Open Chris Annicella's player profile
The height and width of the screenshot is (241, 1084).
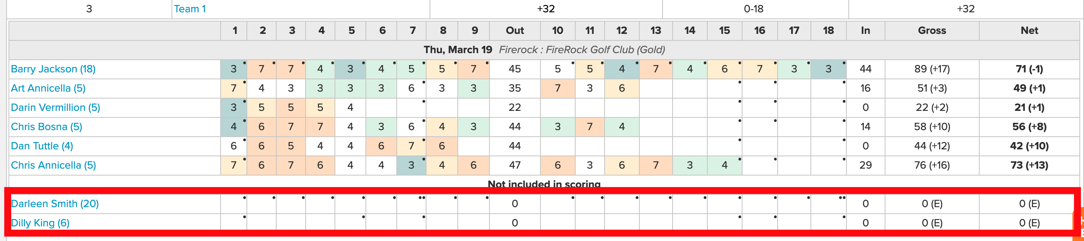(53, 166)
